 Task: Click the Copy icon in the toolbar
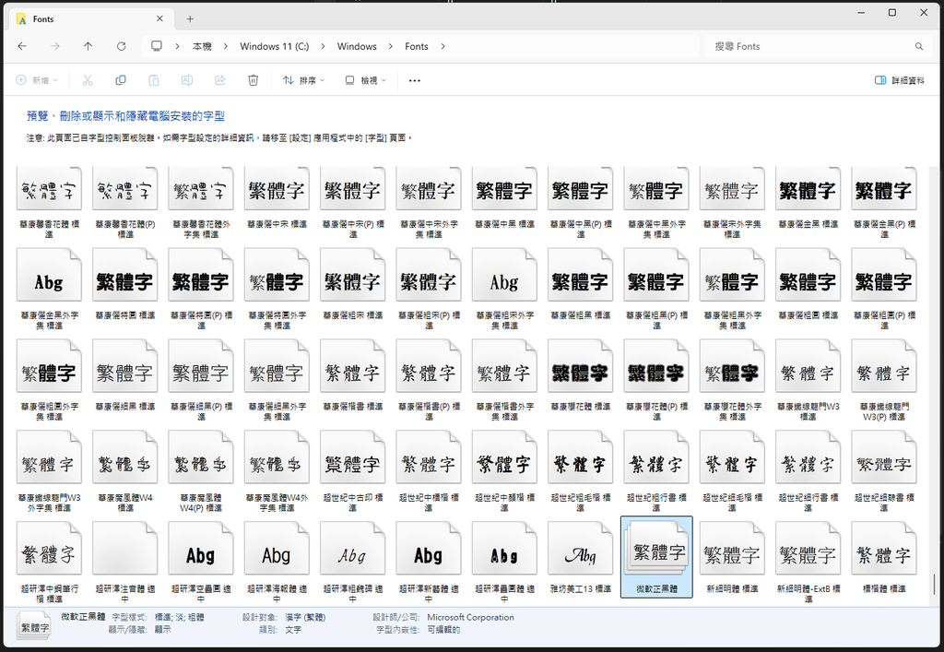(121, 80)
